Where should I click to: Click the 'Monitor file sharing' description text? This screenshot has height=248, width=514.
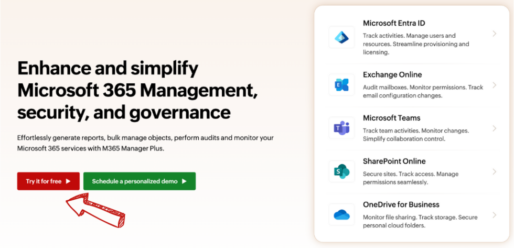coord(420,221)
